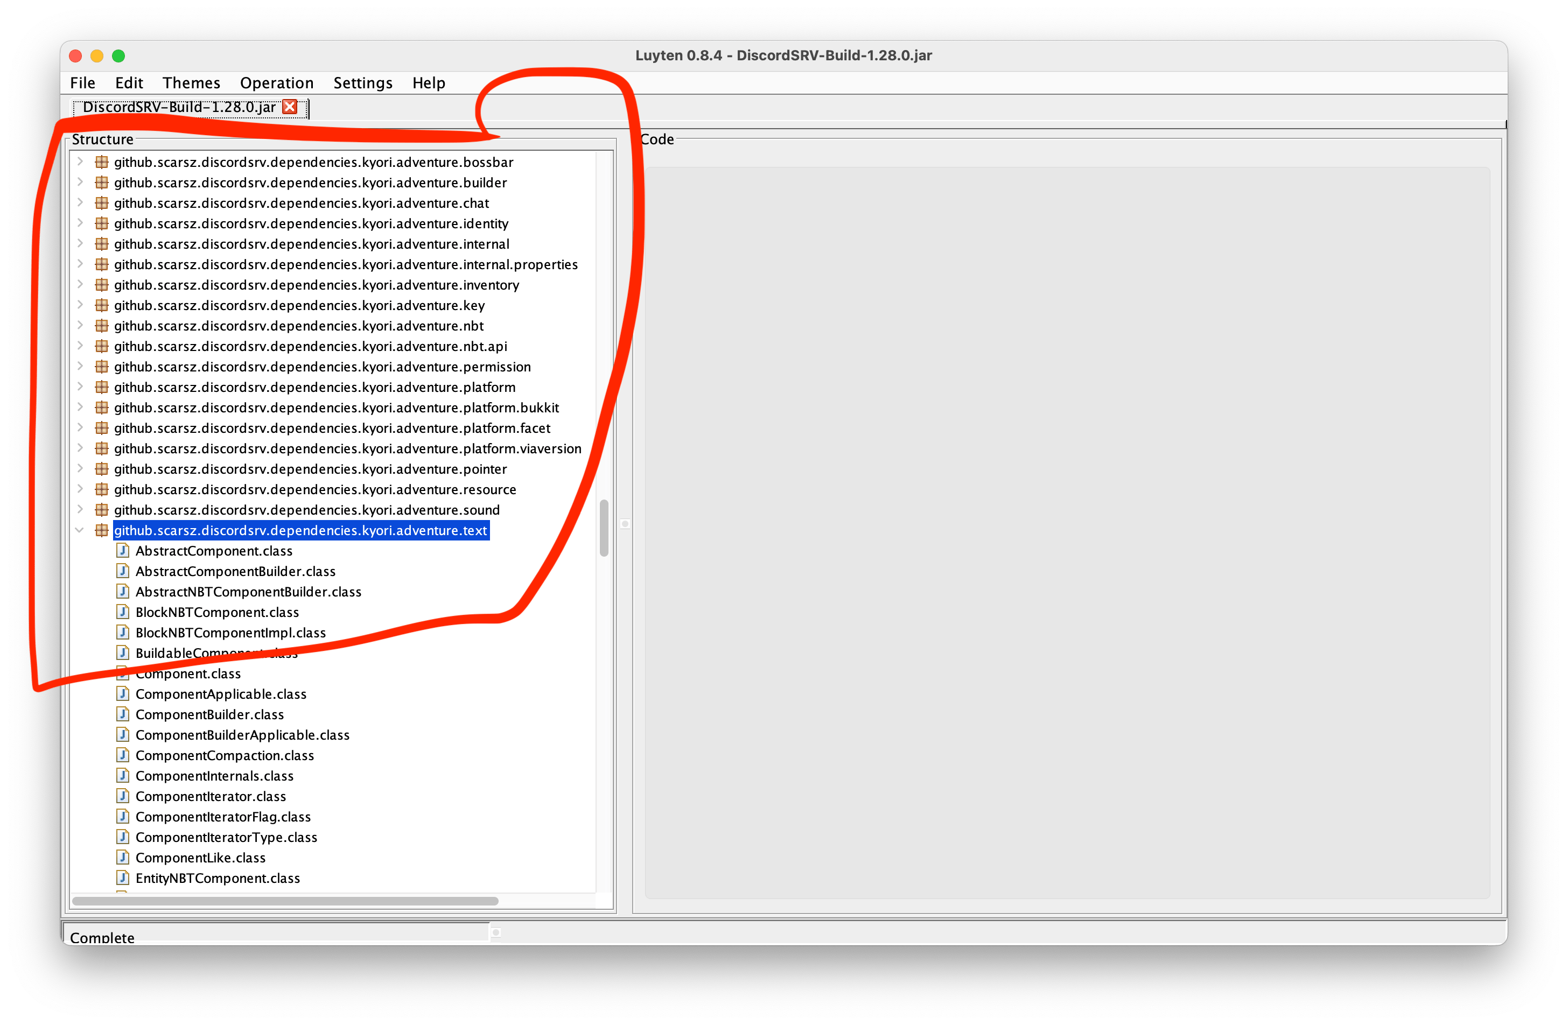Screen dimensions: 1568x1025
Task: Click the divider handle between Structure and Code
Action: click(625, 524)
